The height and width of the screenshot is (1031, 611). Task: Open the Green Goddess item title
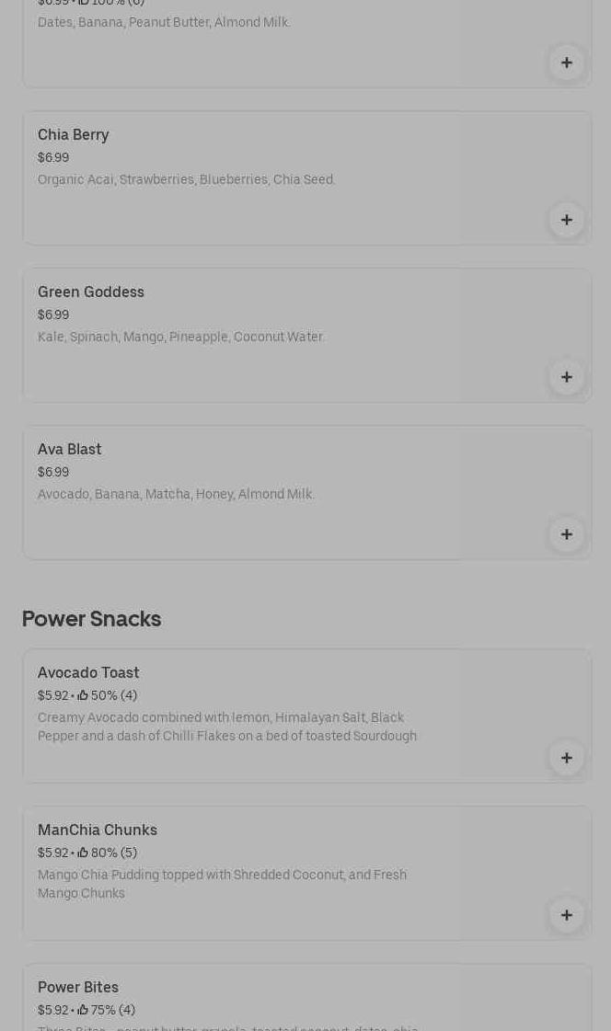[x=91, y=292]
